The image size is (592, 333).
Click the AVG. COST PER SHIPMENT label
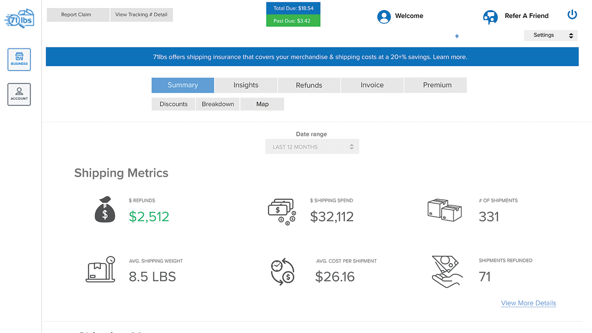346,261
